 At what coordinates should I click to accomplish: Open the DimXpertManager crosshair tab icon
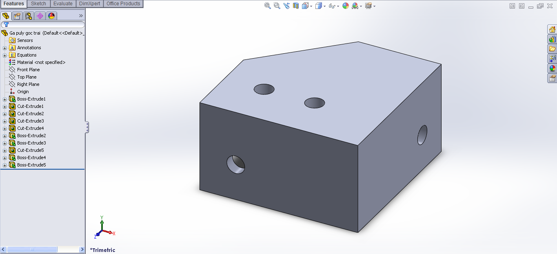(40, 16)
